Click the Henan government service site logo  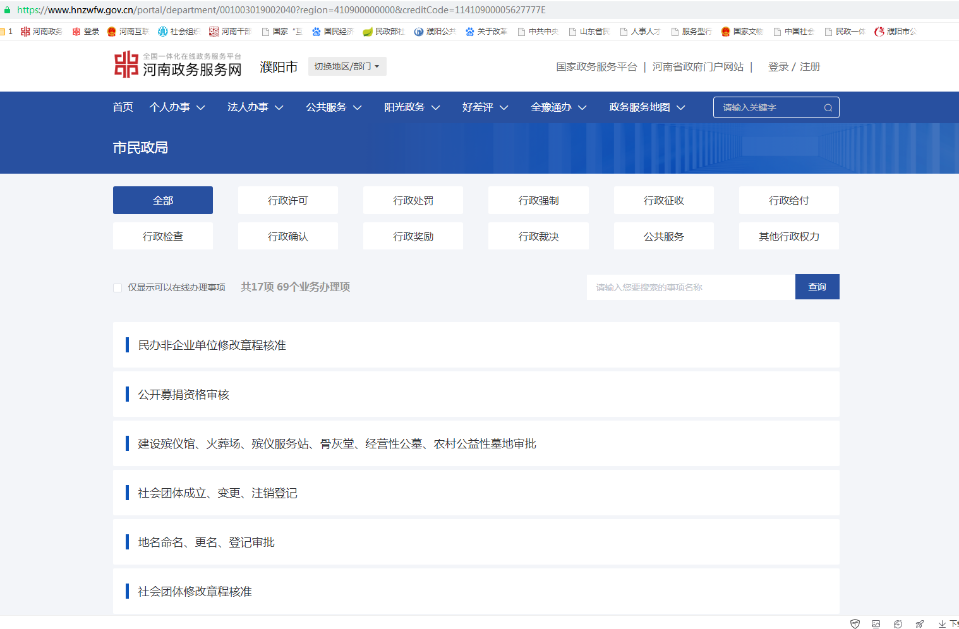(178, 65)
